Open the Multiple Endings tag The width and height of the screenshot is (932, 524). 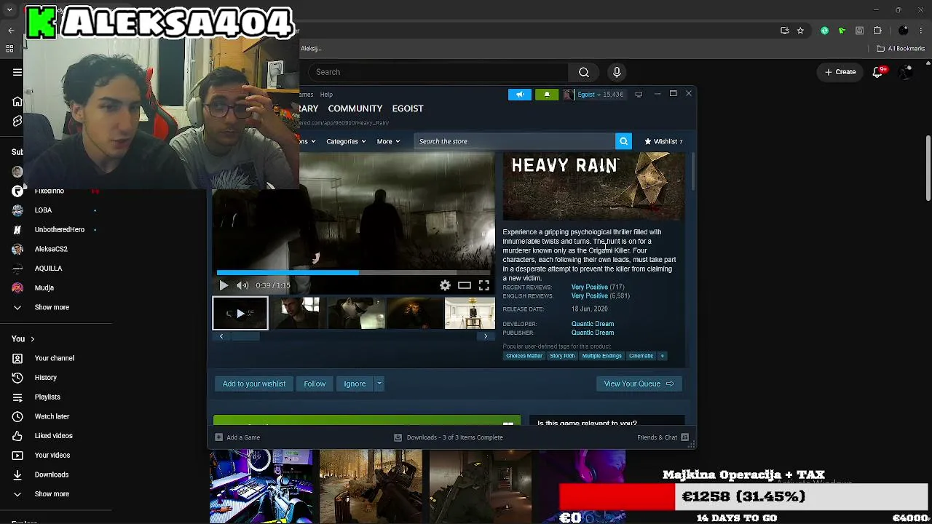(x=601, y=356)
